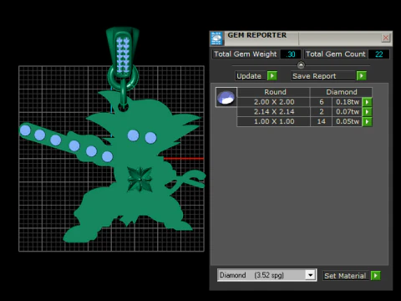401x301 pixels.
Task: Click the 0.05tw weight cell
Action: (348, 121)
